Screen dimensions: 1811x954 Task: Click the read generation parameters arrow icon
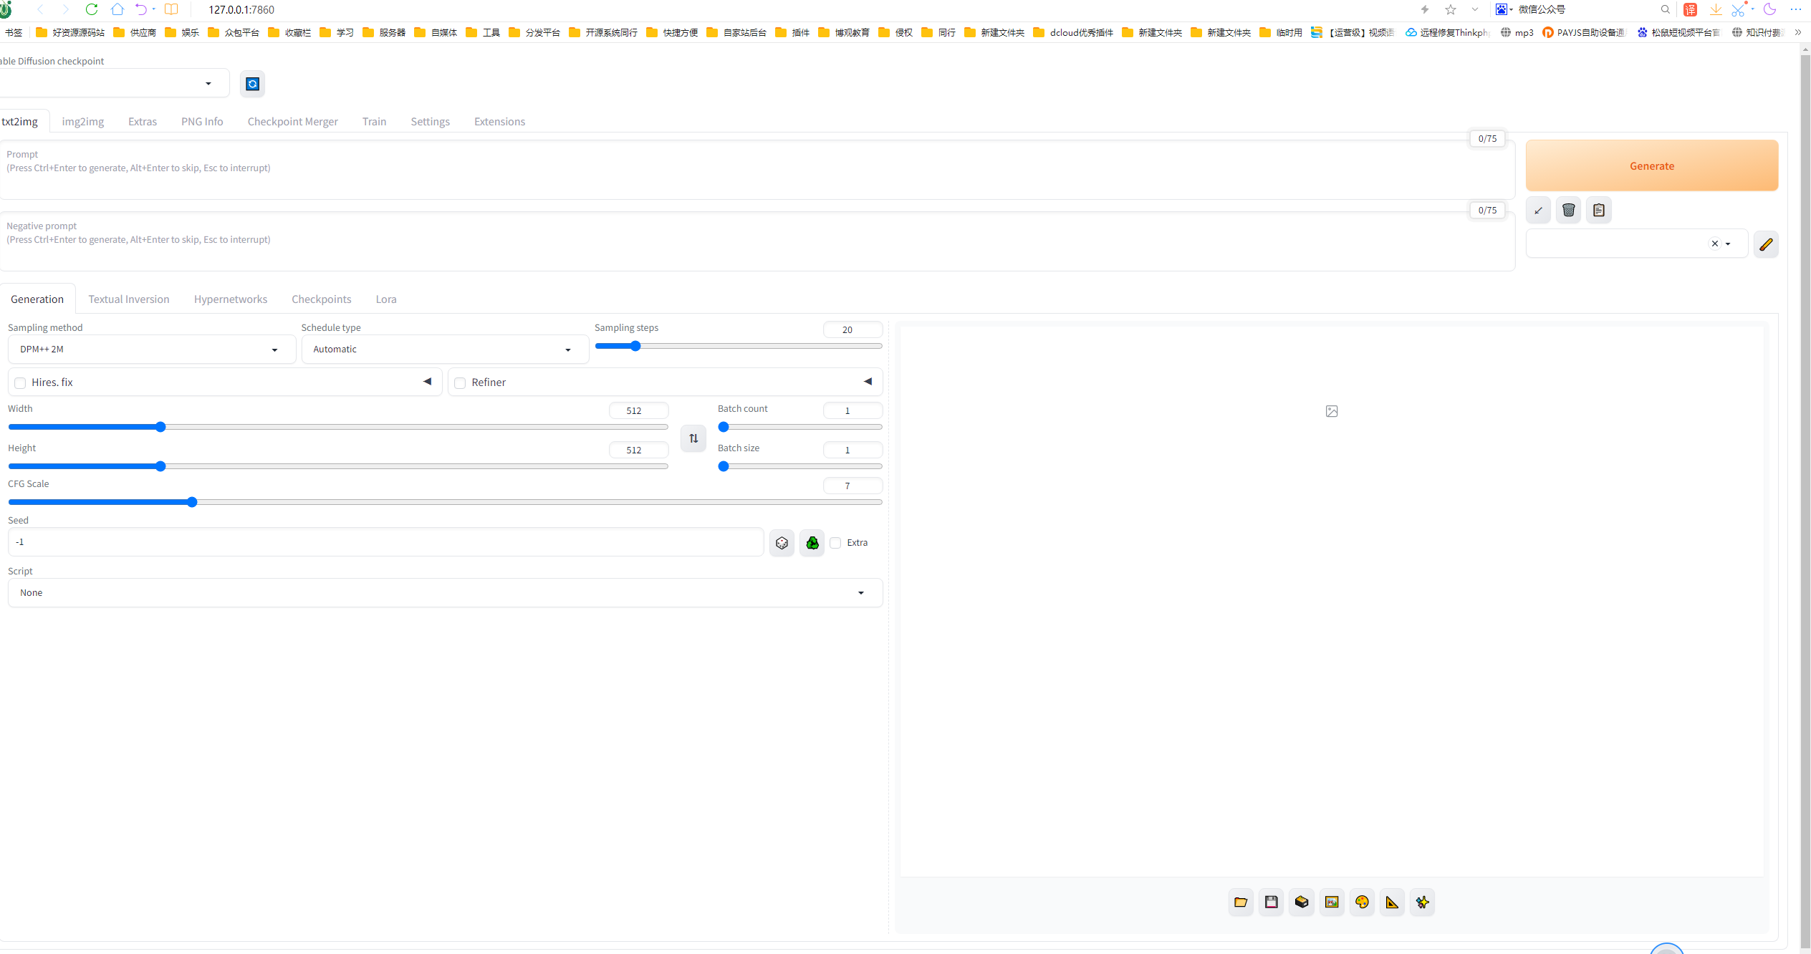tap(1538, 210)
